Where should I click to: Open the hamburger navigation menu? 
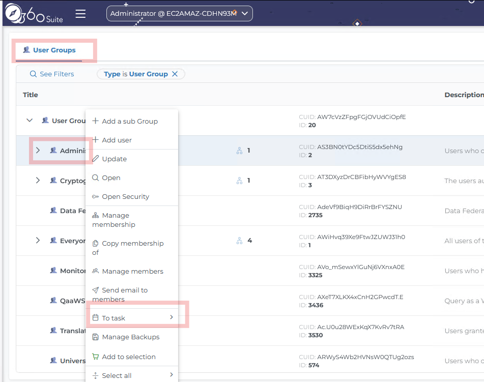click(x=80, y=14)
